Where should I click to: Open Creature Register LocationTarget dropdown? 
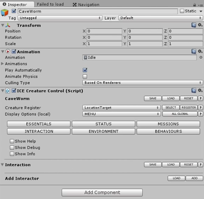point(121,108)
